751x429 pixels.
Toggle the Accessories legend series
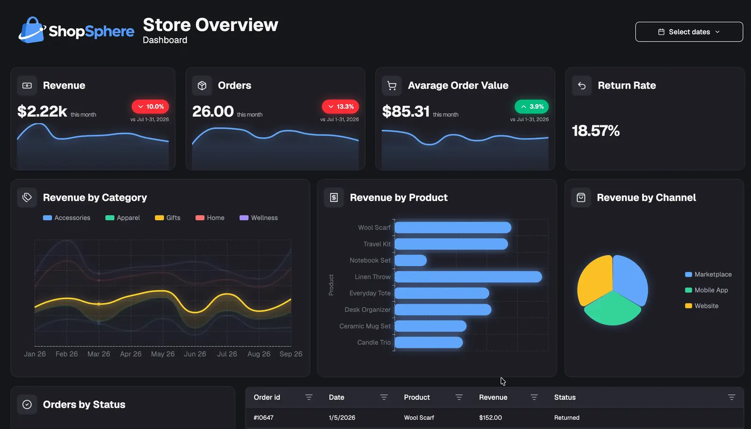[x=67, y=218]
